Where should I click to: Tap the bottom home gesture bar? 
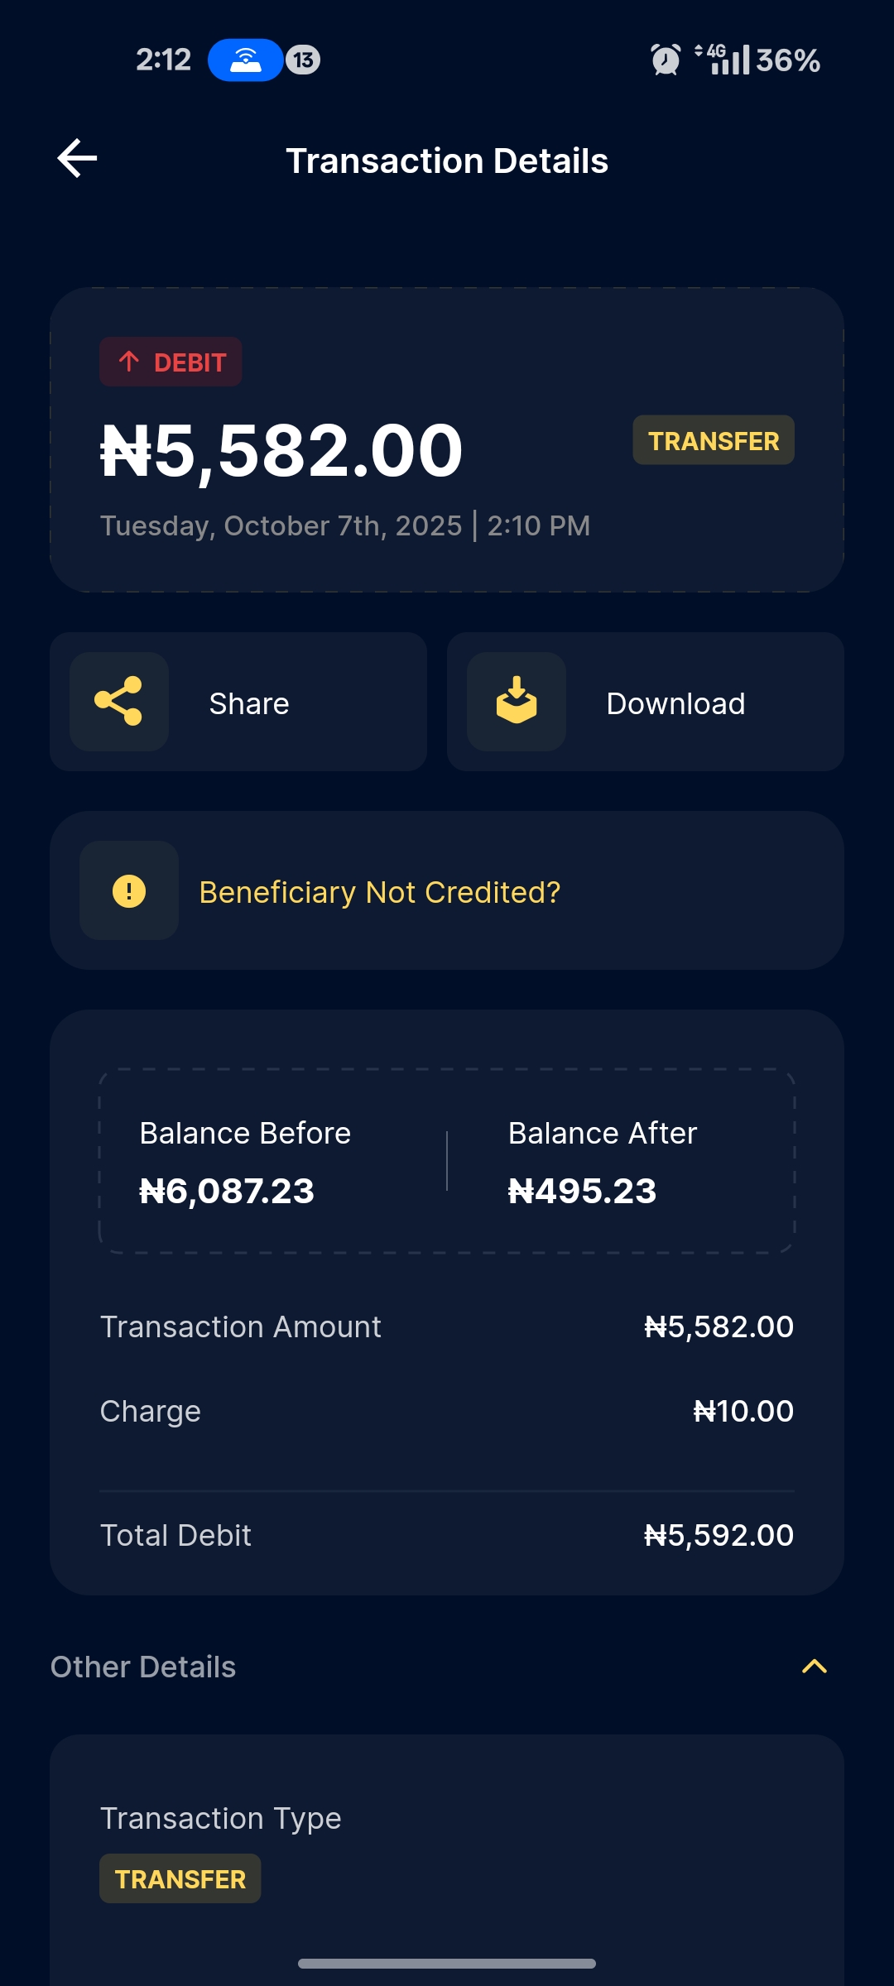point(447,1964)
